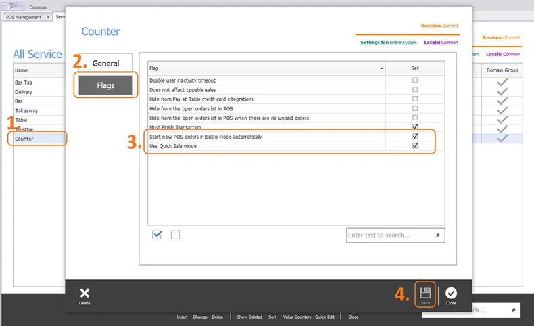
Task: Click Locale: Common in background window
Action: pyautogui.click(x=503, y=54)
